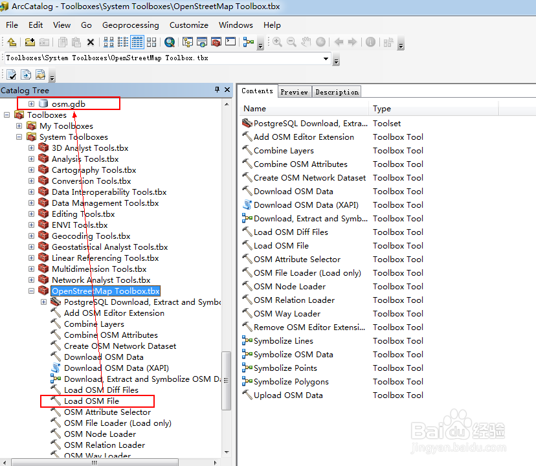Image resolution: width=536 pixels, height=466 pixels.
Task: Select the Pan hand tool
Action: click(x=306, y=42)
